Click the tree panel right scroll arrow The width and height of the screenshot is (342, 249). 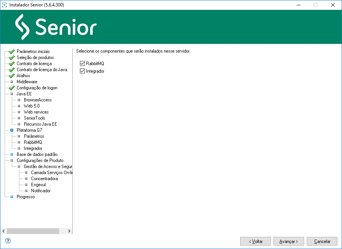click(x=69, y=231)
